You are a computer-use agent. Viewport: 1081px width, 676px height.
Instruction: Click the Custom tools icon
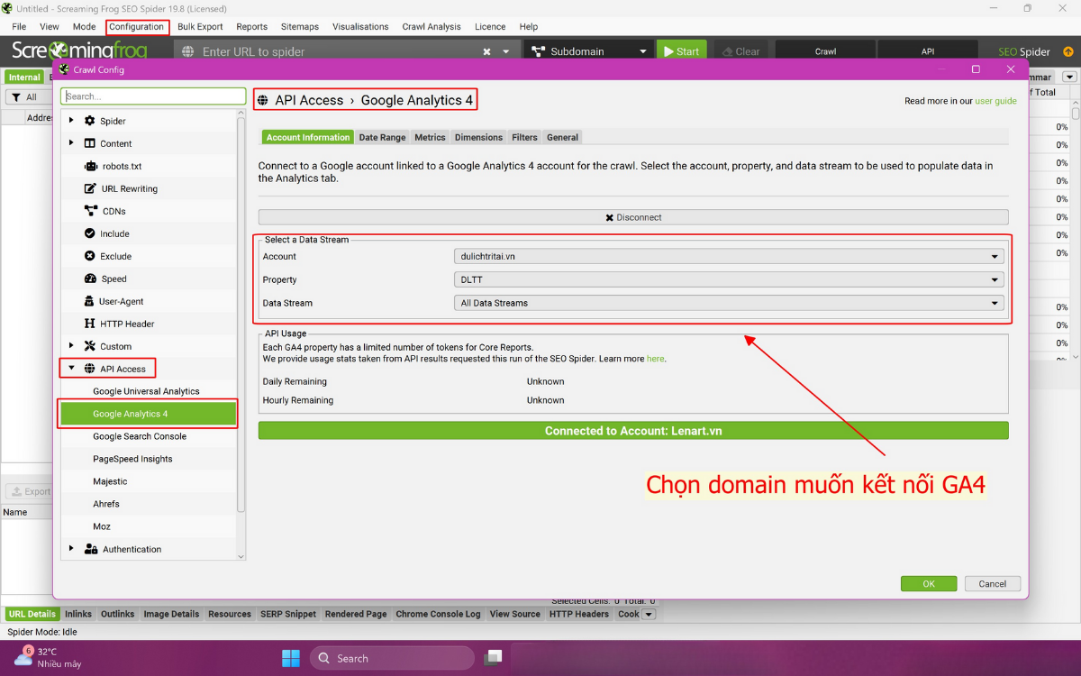point(90,346)
